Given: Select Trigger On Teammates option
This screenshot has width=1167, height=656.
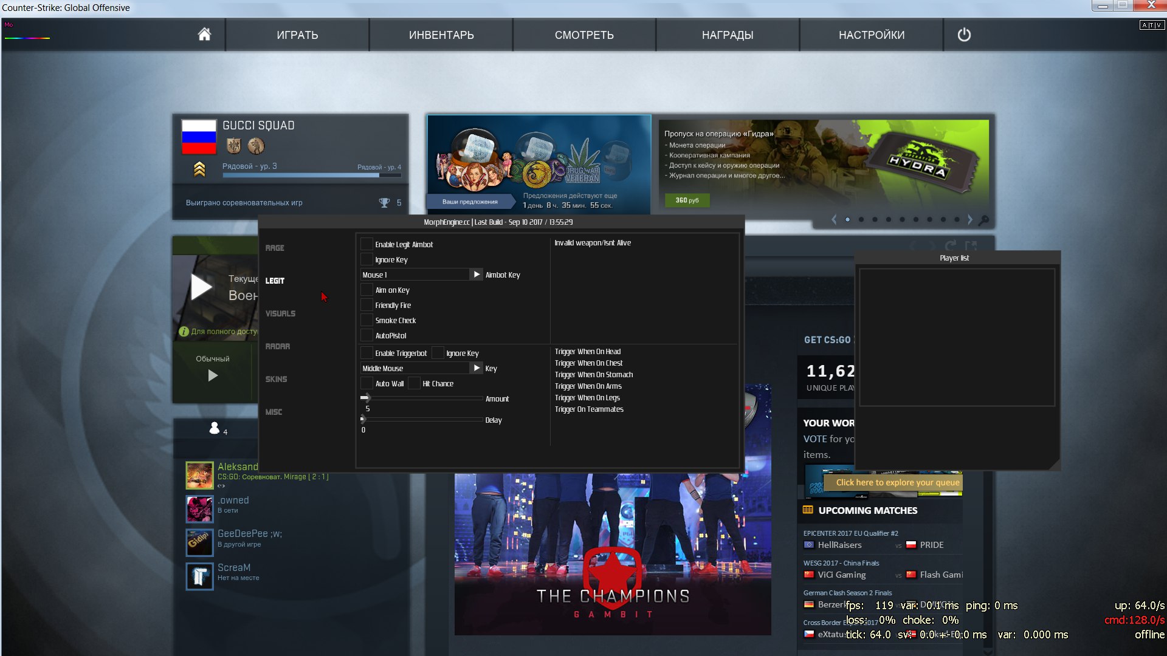Looking at the screenshot, I should coord(589,409).
